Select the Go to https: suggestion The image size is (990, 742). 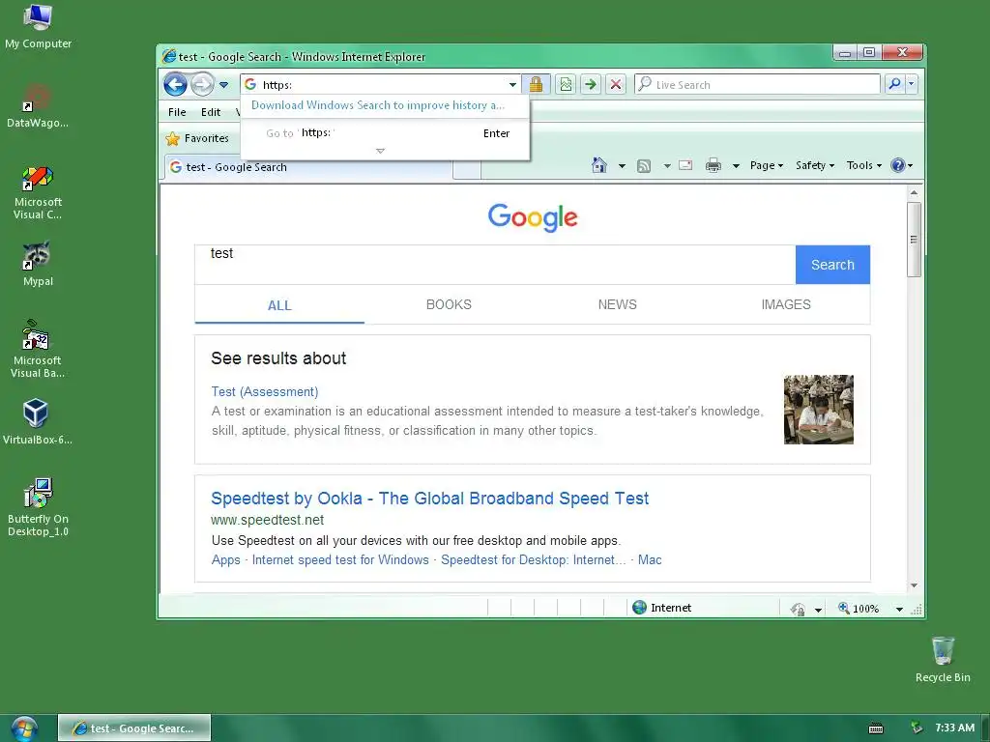click(x=385, y=133)
